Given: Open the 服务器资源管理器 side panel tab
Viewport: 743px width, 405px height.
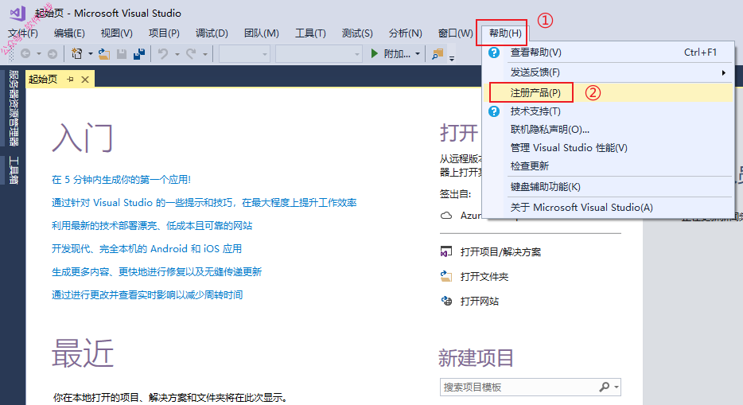Looking at the screenshot, I should pos(14,108).
